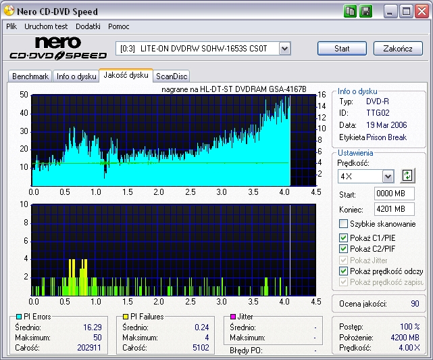Click the Postęp 100 % value
433x360 pixels.
[x=410, y=327]
